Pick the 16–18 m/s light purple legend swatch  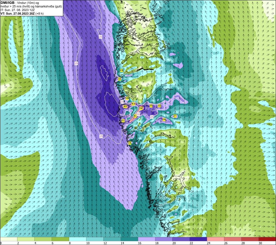click(x=147, y=239)
